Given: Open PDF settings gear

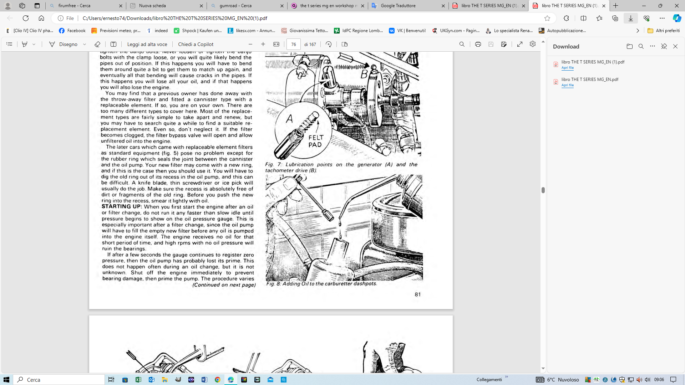Looking at the screenshot, I should click(533, 44).
